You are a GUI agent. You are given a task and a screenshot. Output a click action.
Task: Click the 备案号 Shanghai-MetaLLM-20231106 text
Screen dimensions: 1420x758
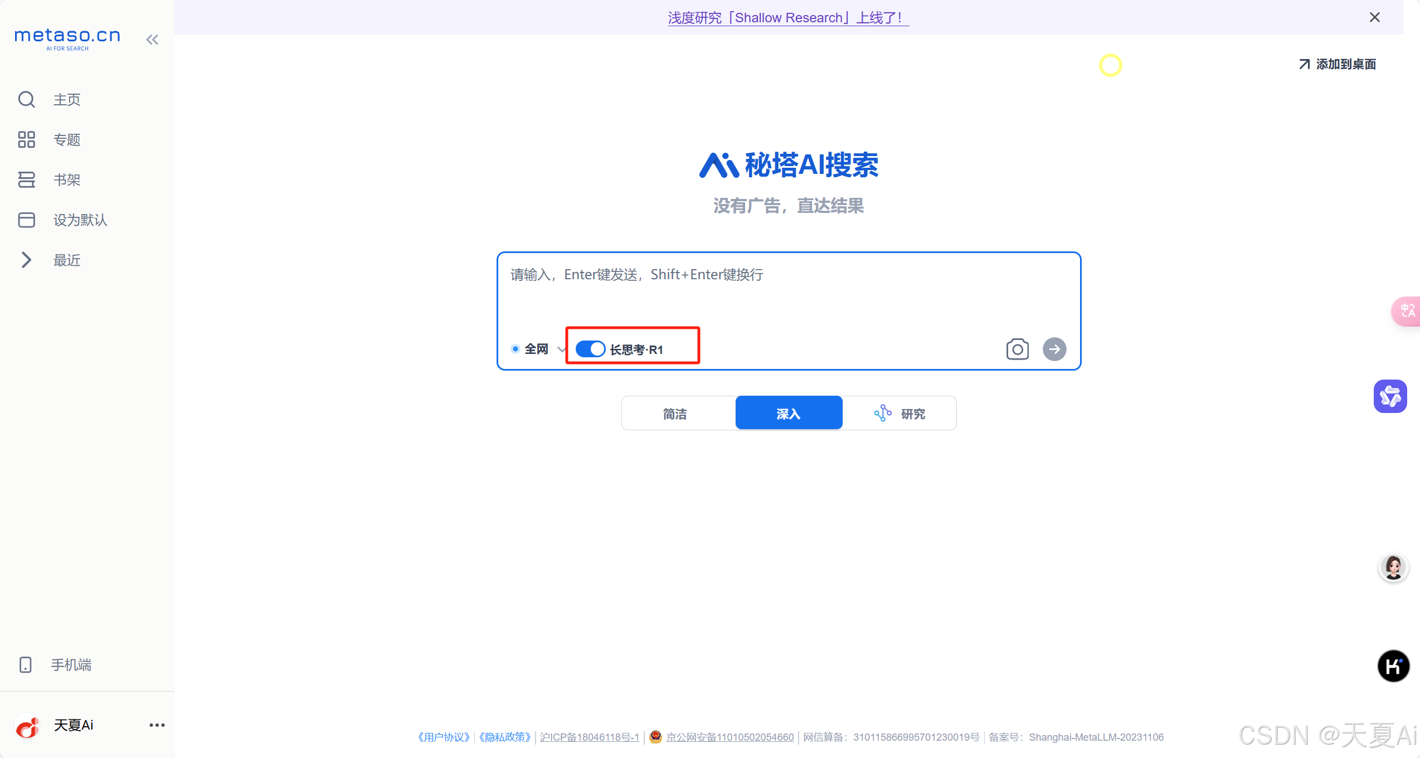(1076, 737)
